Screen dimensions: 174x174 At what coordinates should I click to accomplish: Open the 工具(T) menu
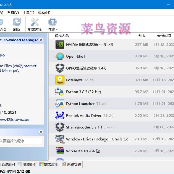click(x=28, y=12)
